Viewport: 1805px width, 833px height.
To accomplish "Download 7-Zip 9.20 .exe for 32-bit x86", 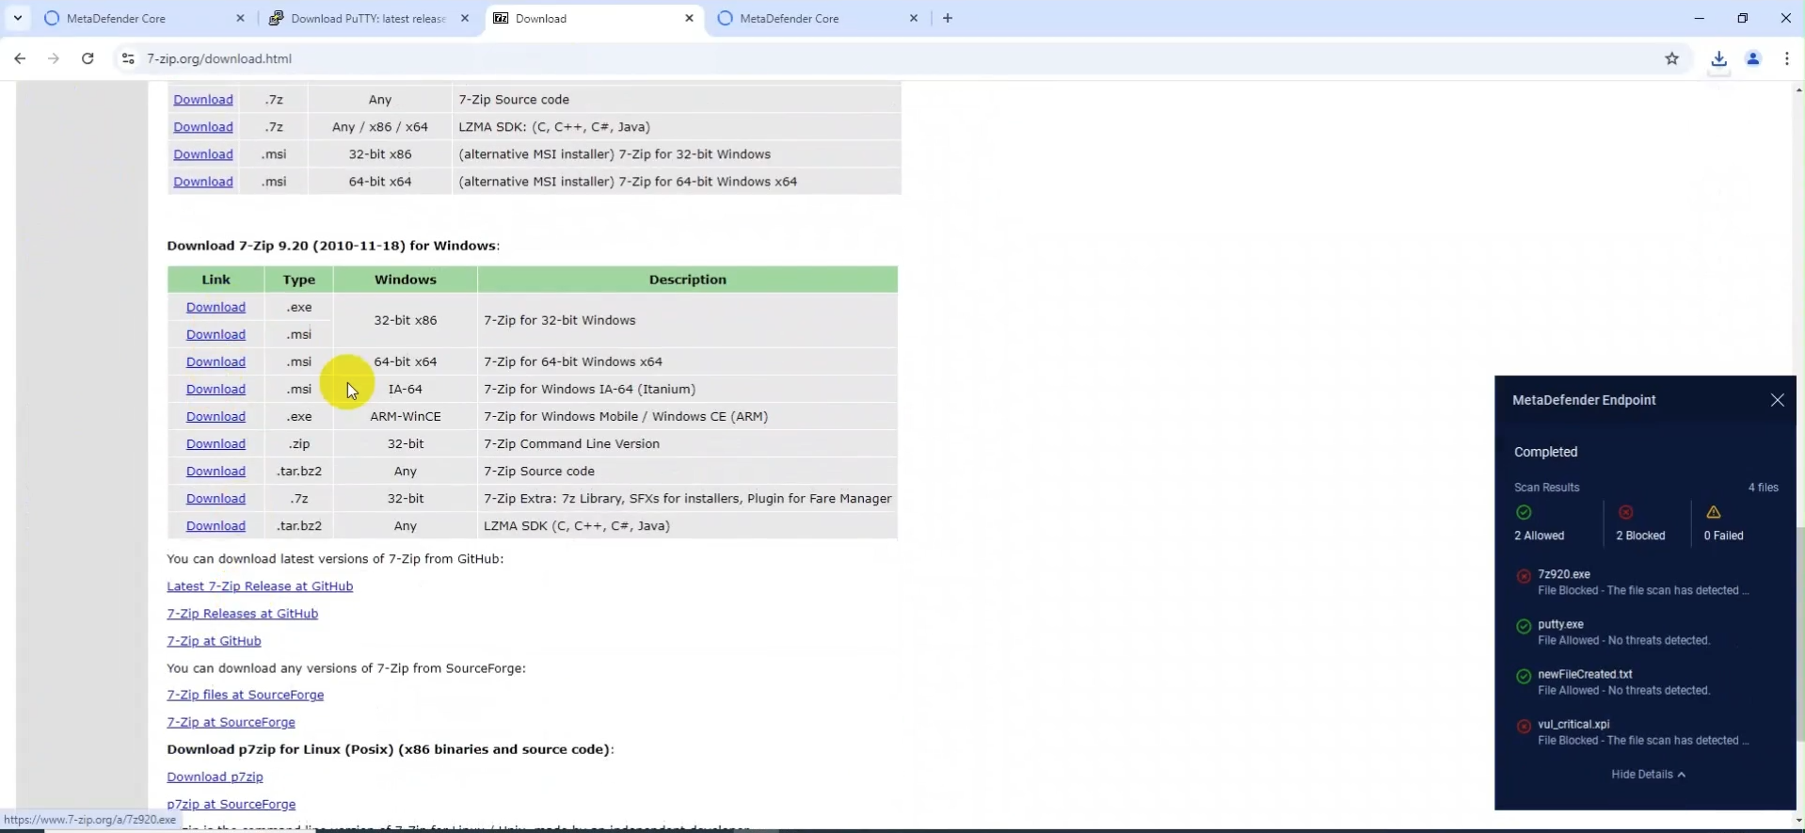I will click(216, 307).
